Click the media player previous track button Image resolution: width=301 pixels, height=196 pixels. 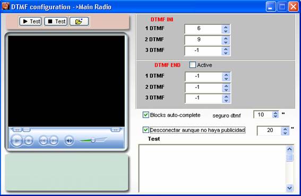pyautogui.click(x=43, y=141)
